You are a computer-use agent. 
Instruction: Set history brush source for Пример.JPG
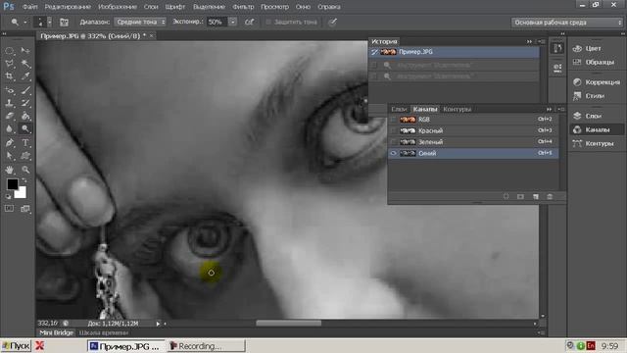pyautogui.click(x=374, y=52)
